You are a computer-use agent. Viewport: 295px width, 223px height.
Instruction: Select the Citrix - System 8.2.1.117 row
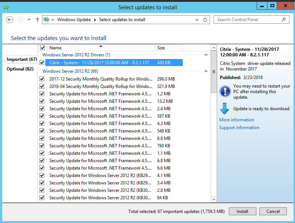114,63
